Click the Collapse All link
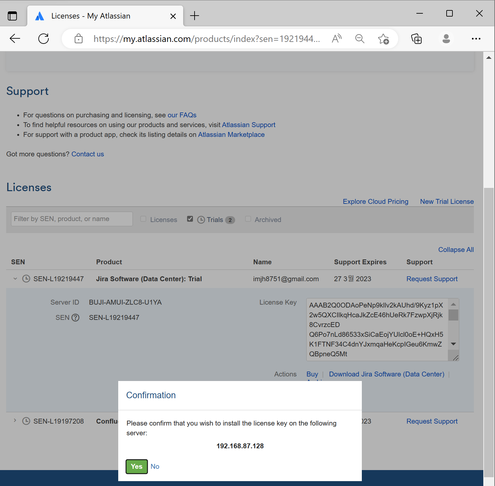Image resolution: width=495 pixels, height=486 pixels. (456, 250)
